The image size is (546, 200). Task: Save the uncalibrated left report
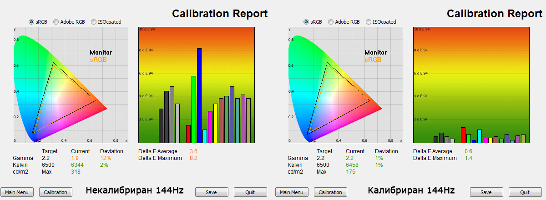(x=212, y=192)
